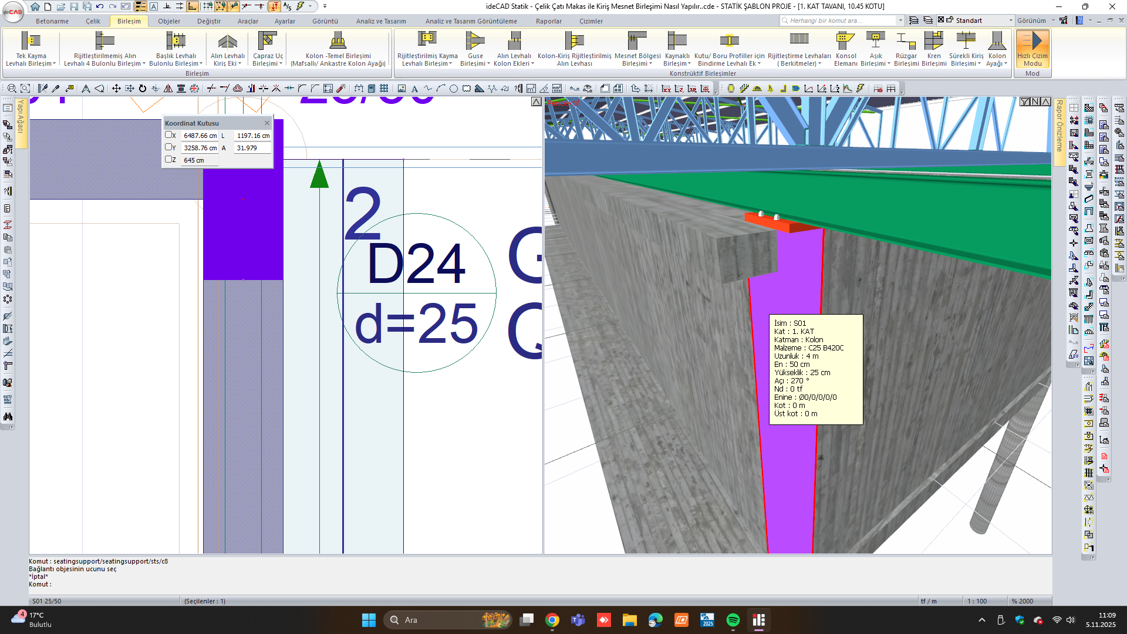
Task: Open the Konsol Elemanı tool
Action: click(845, 41)
